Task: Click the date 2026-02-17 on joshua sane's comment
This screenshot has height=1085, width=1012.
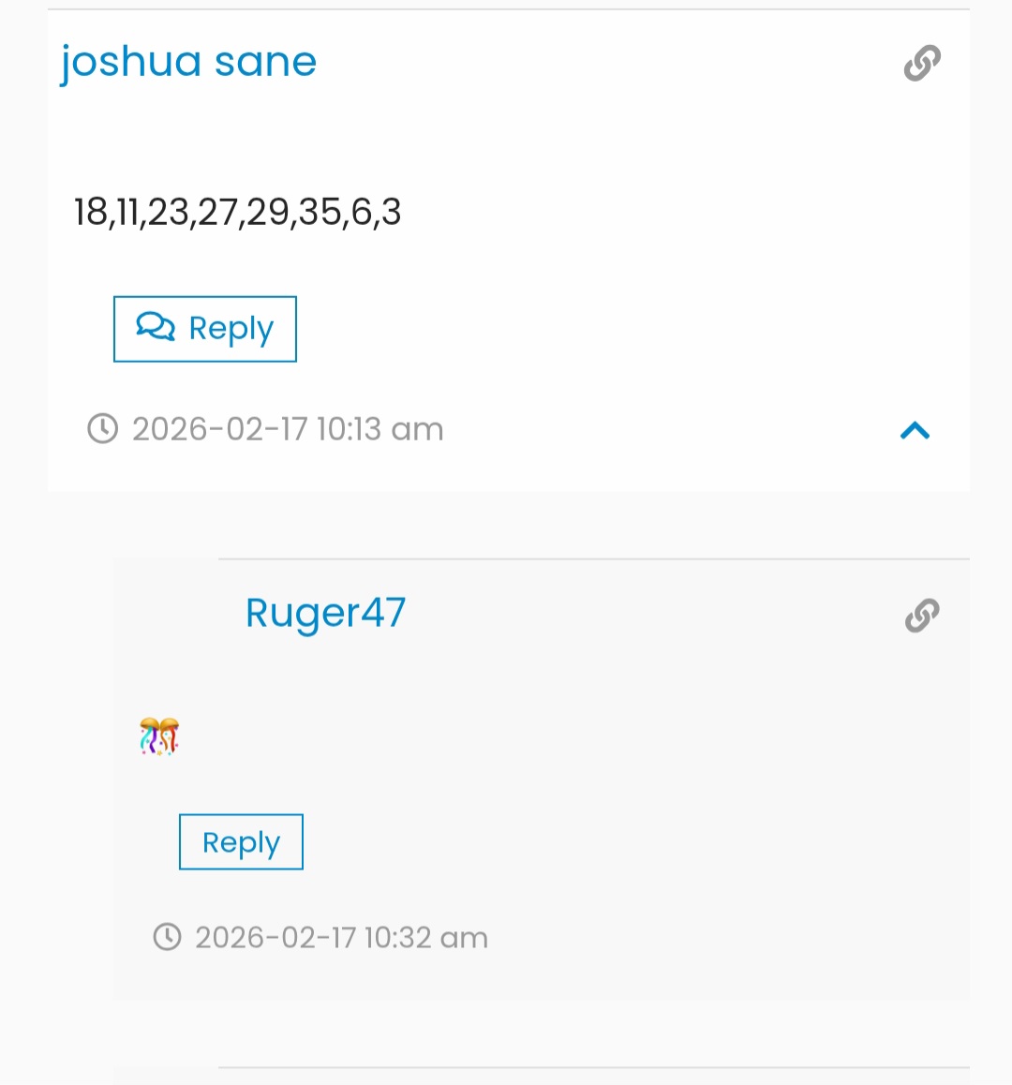Action: [x=220, y=429]
